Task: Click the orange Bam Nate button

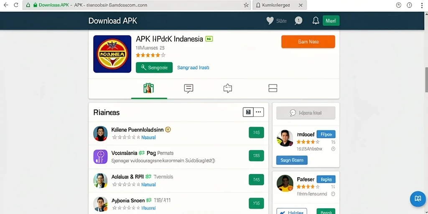Action: [308, 42]
